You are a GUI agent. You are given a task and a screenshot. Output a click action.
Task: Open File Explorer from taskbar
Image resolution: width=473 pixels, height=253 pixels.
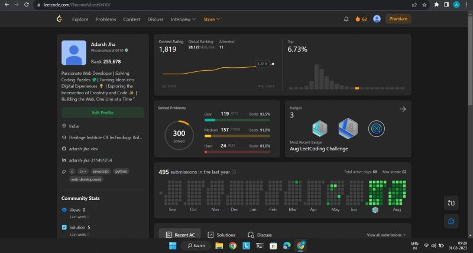(x=219, y=245)
